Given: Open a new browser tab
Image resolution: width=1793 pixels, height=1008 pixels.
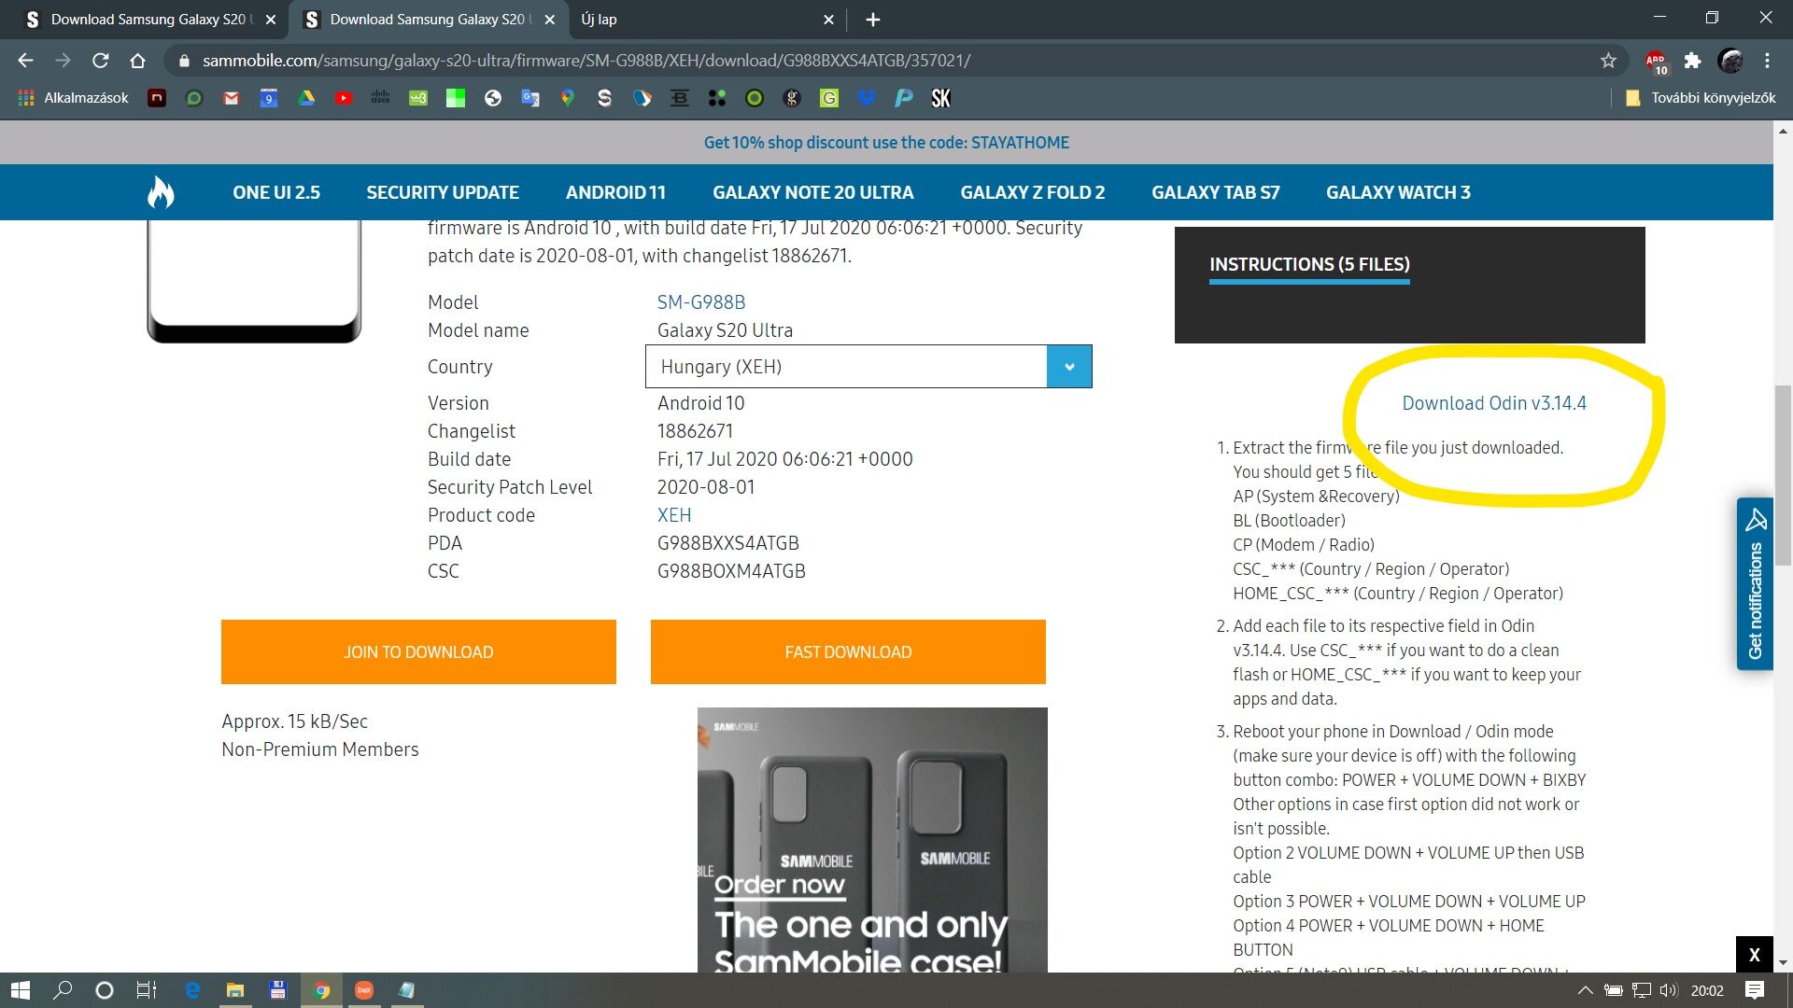Looking at the screenshot, I should (873, 20).
